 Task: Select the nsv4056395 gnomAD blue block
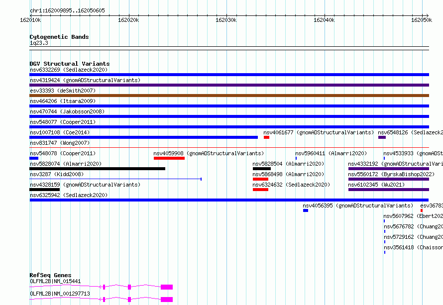tap(306, 210)
